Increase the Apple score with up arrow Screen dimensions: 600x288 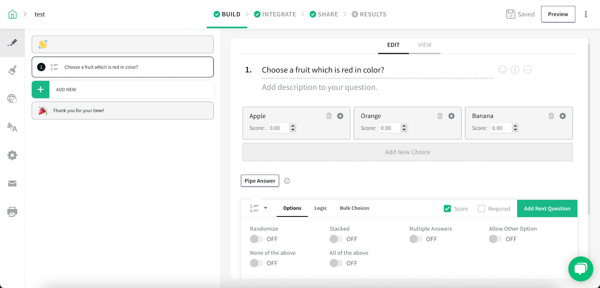pyautogui.click(x=293, y=126)
